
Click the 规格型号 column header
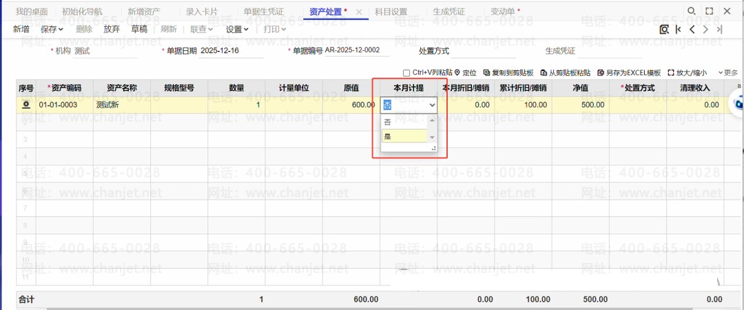point(179,87)
